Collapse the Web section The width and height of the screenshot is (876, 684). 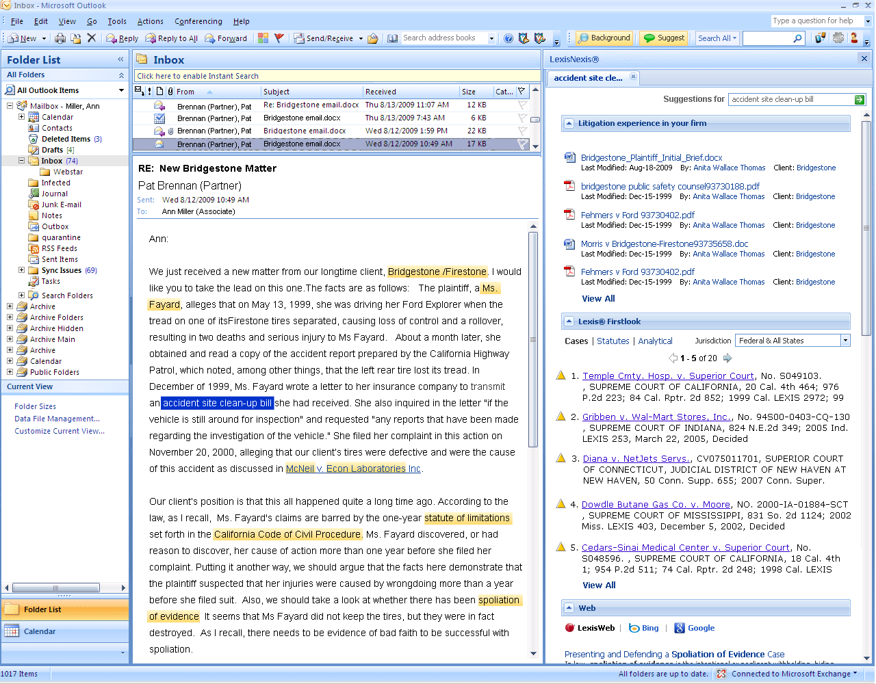tap(569, 607)
